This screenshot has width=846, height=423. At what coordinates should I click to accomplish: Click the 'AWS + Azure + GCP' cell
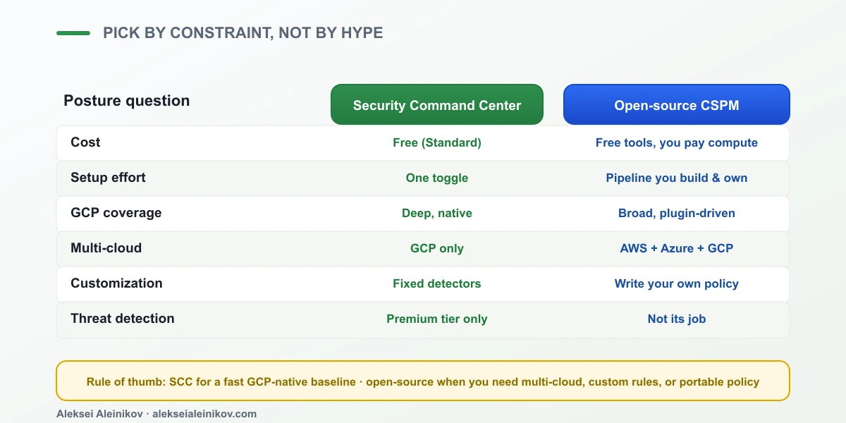677,248
